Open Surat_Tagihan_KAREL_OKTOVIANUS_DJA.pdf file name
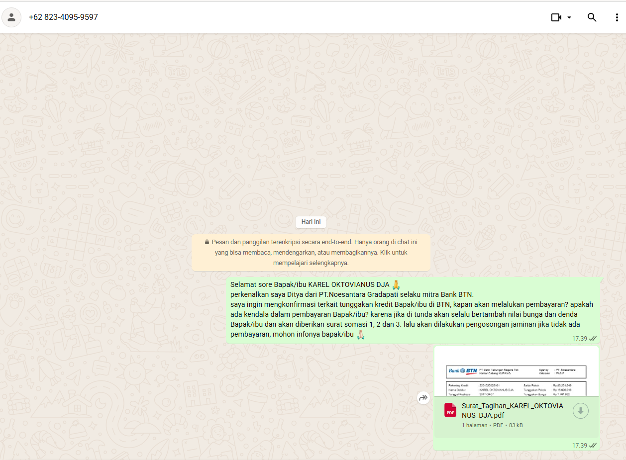Screen dimensions: 626x460 tap(513, 410)
